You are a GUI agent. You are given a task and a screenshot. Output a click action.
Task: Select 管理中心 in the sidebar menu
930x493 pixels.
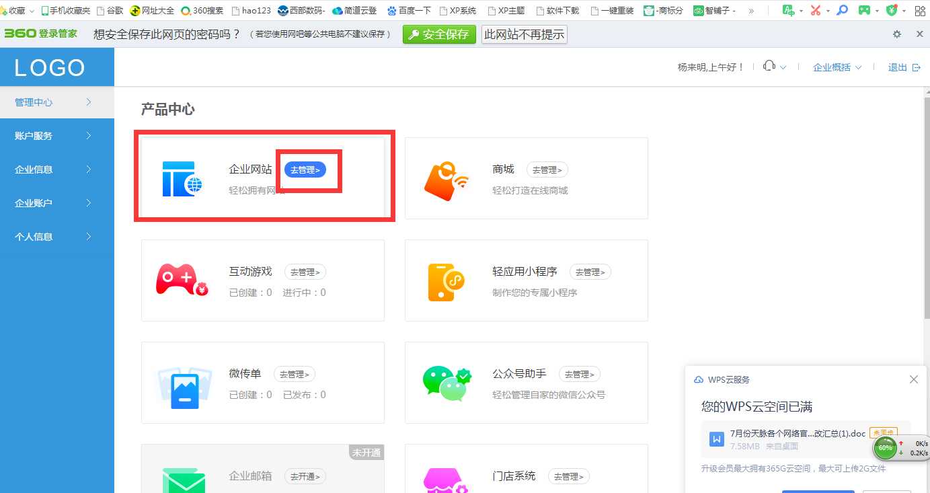pyautogui.click(x=56, y=102)
